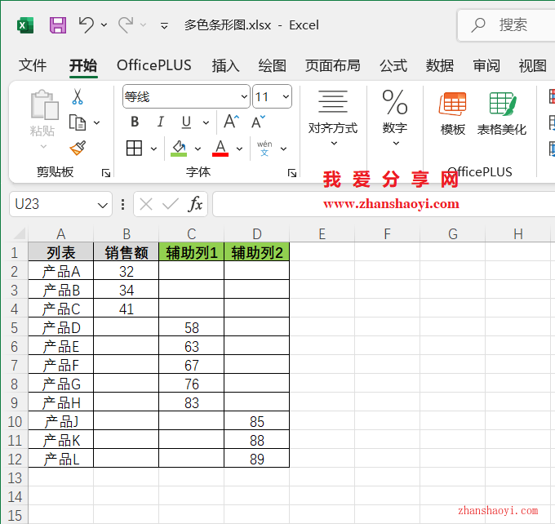Click the Cut scissors icon
Image resolution: width=555 pixels, height=524 pixels.
[x=78, y=97]
